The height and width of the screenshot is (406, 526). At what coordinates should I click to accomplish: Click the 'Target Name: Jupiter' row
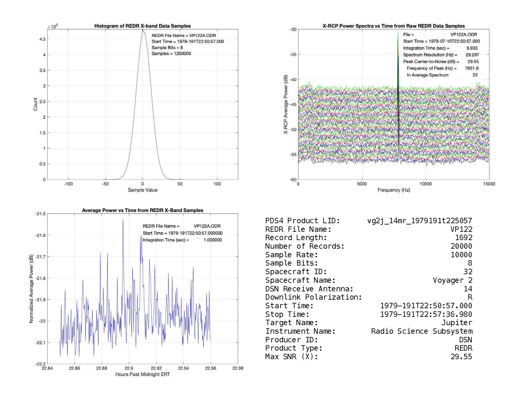369,323
